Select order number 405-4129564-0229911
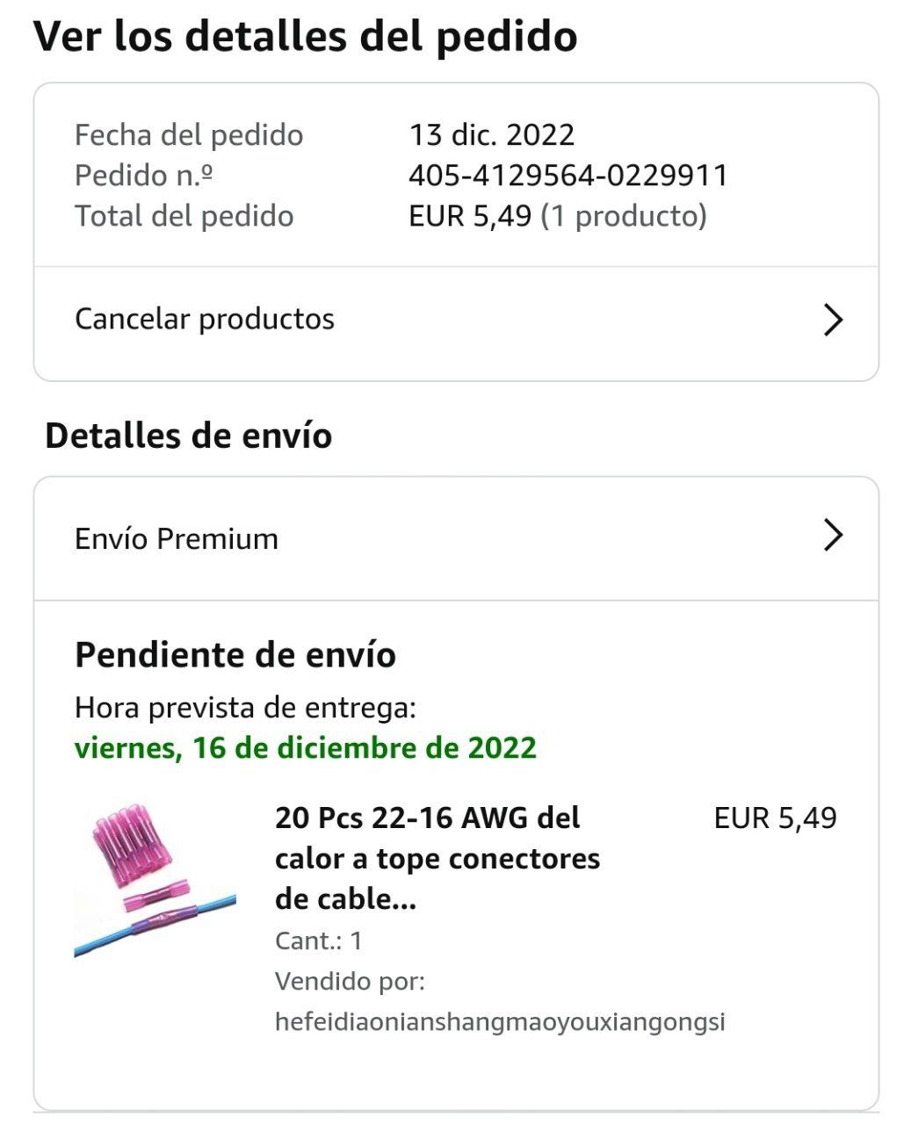Screen dimensions: 911x1124 point(568,176)
